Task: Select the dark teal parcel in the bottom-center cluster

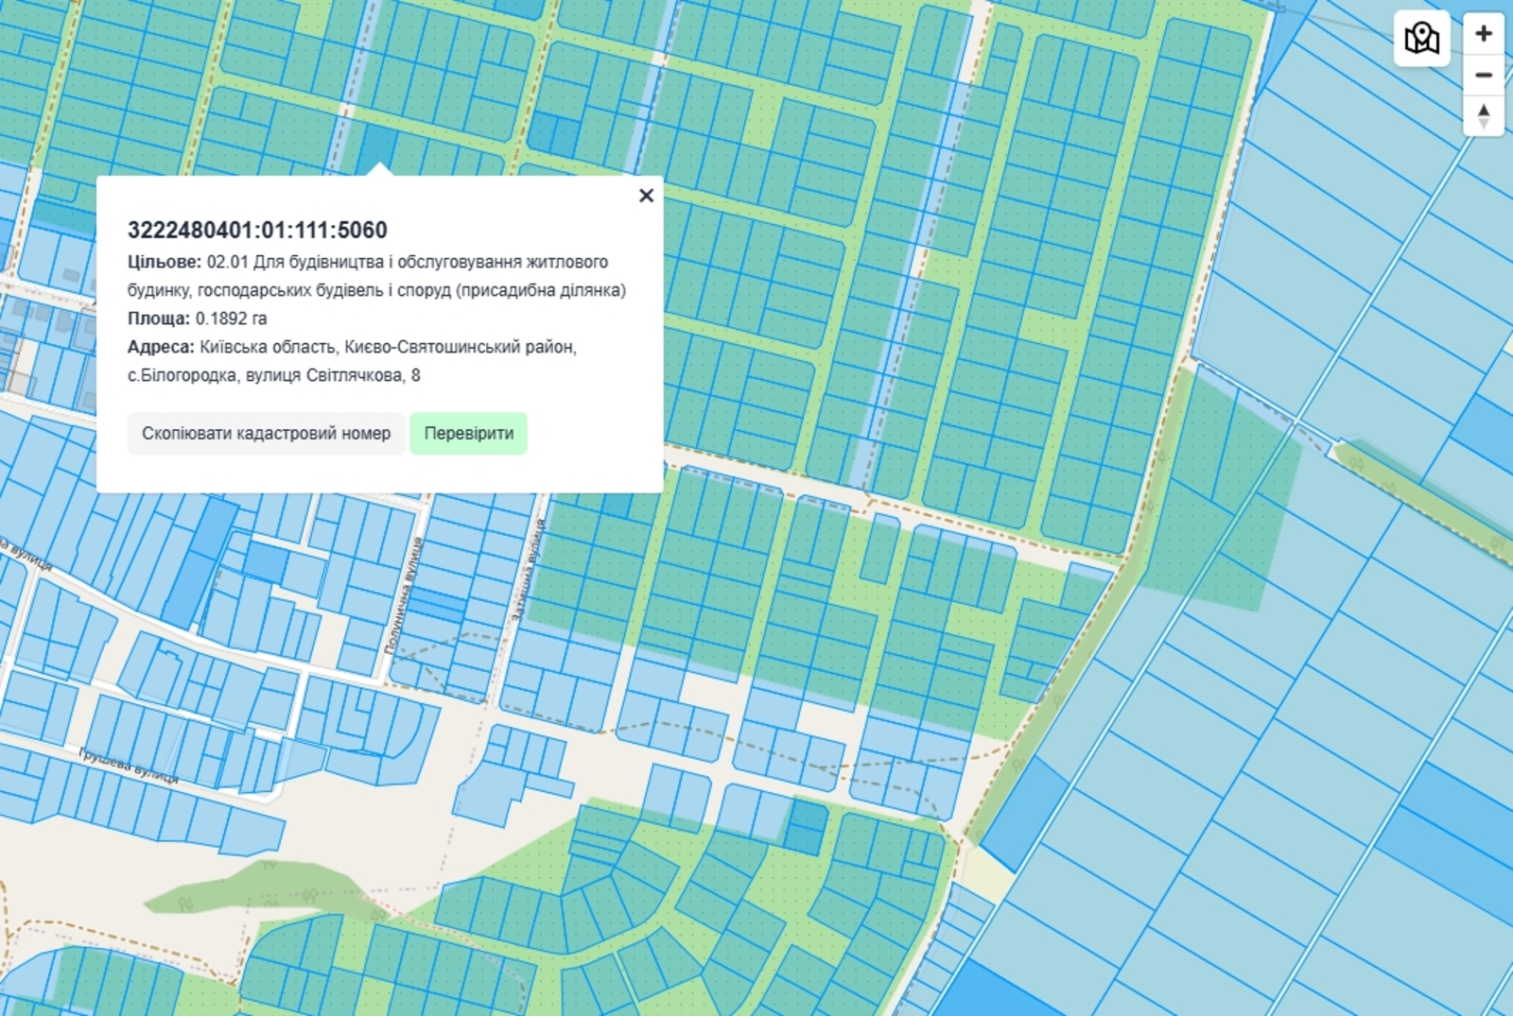Action: pos(806,825)
